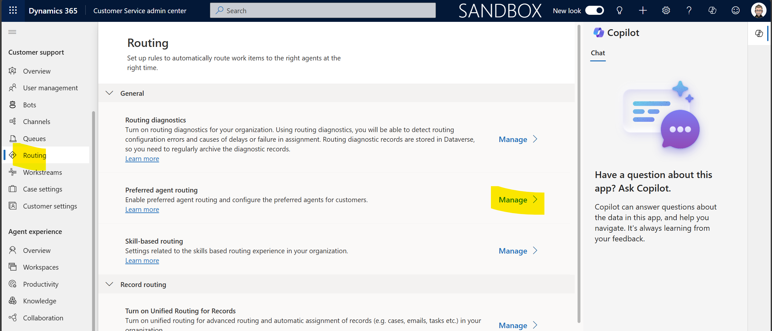The image size is (772, 331).
Task: Click the question mark help icon
Action: click(689, 11)
